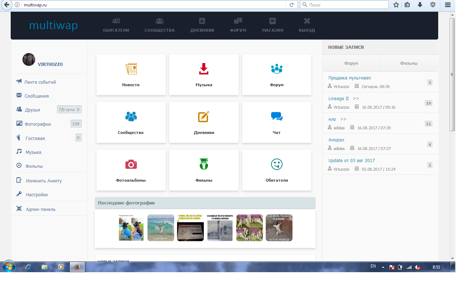Open the Windows Start button
This screenshot has width=456, height=285.
pyautogui.click(x=9, y=266)
